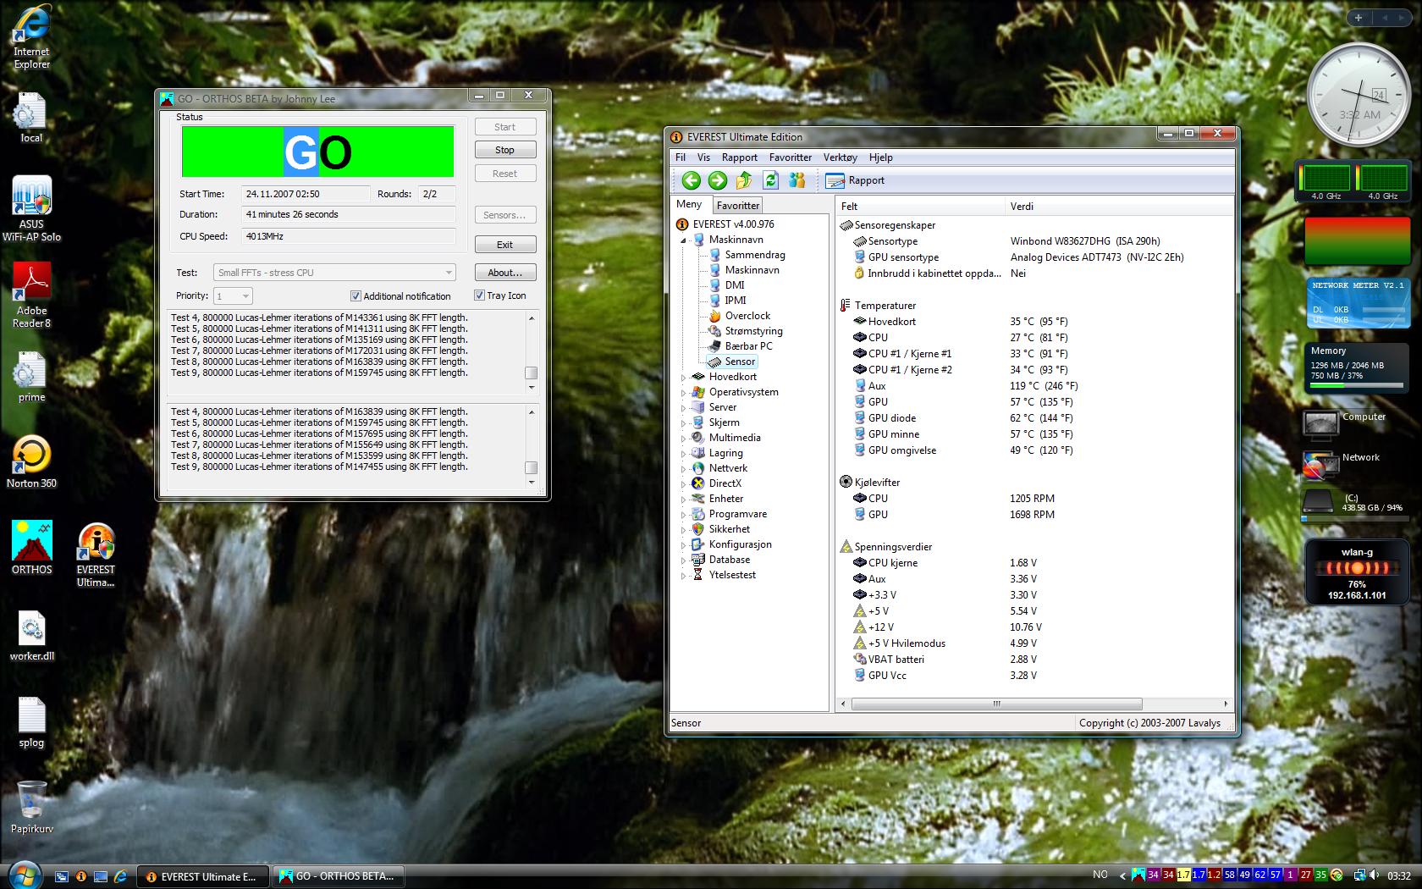Click EVEREST Ultimate taskbar button
The image size is (1422, 889).
[x=202, y=876]
